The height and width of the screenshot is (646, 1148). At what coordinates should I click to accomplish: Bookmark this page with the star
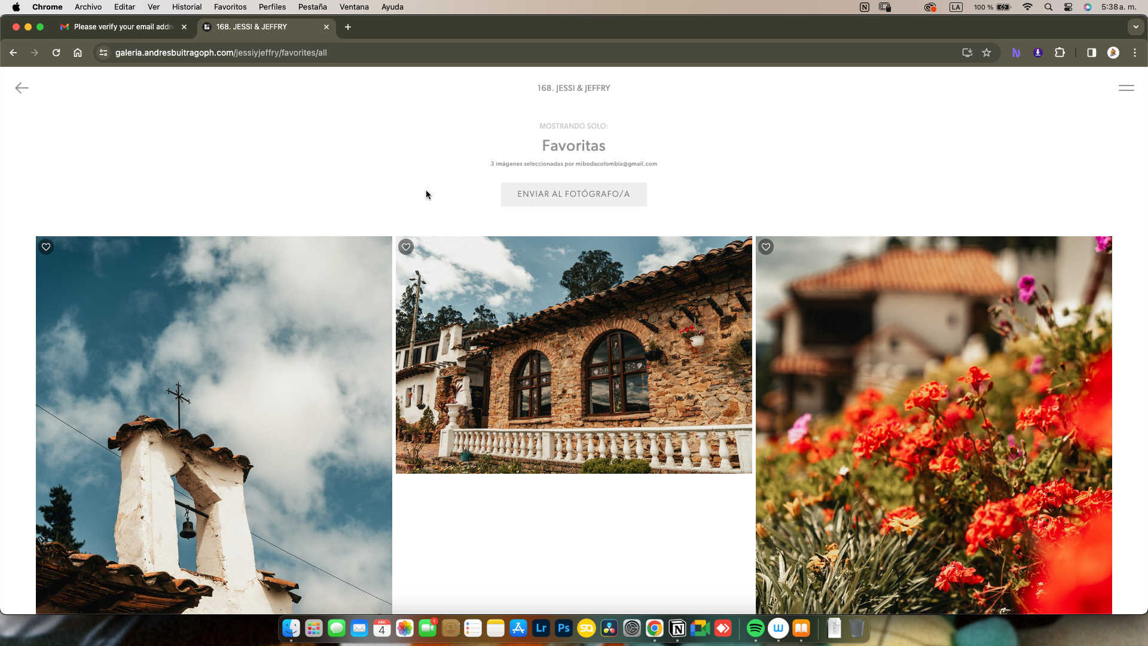tap(987, 53)
